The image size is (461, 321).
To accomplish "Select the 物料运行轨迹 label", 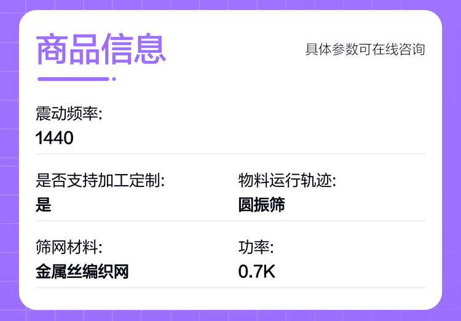I will 287,181.
